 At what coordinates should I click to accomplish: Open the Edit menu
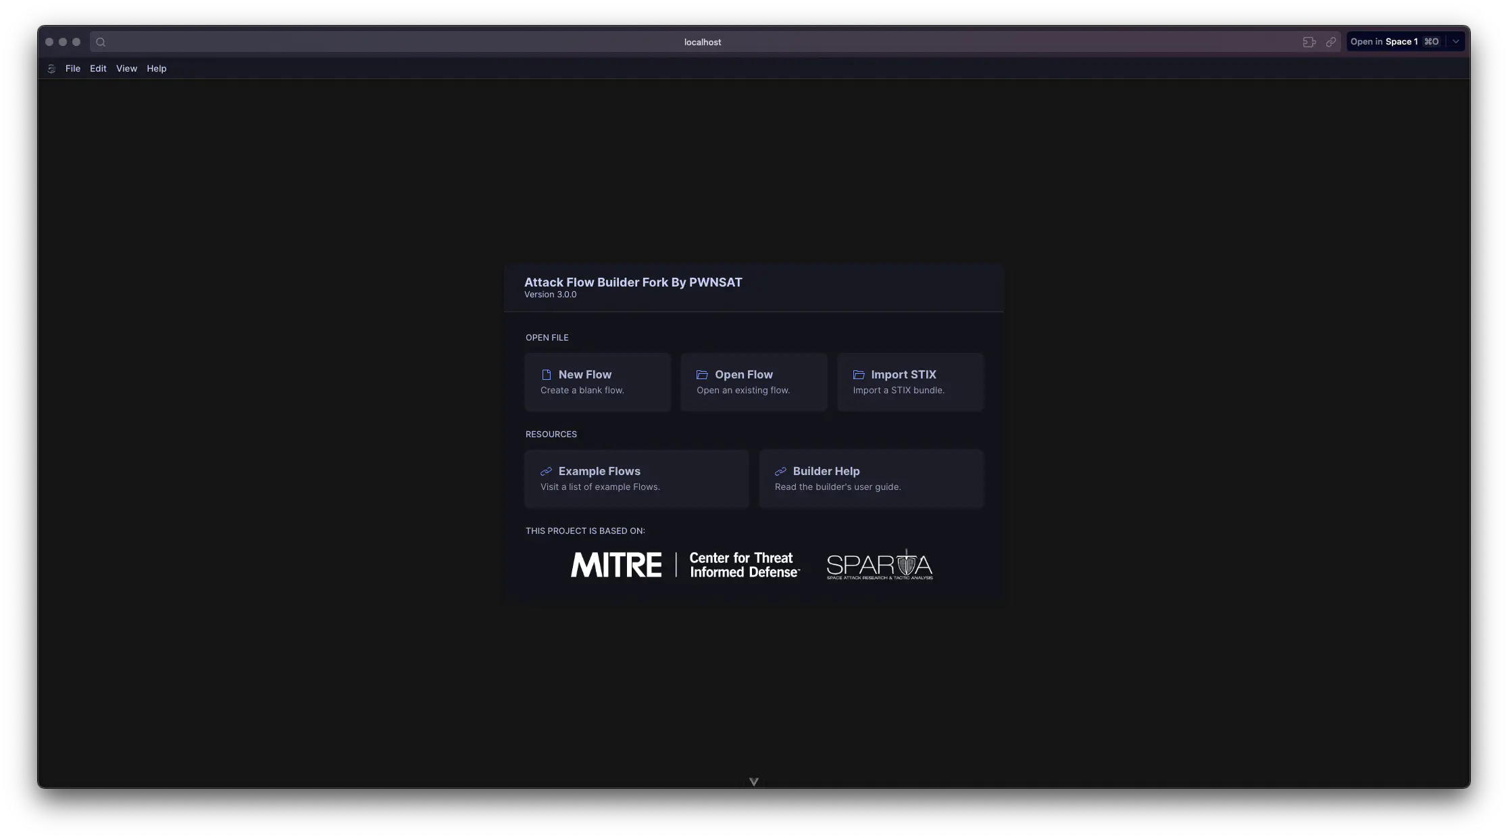tap(98, 68)
